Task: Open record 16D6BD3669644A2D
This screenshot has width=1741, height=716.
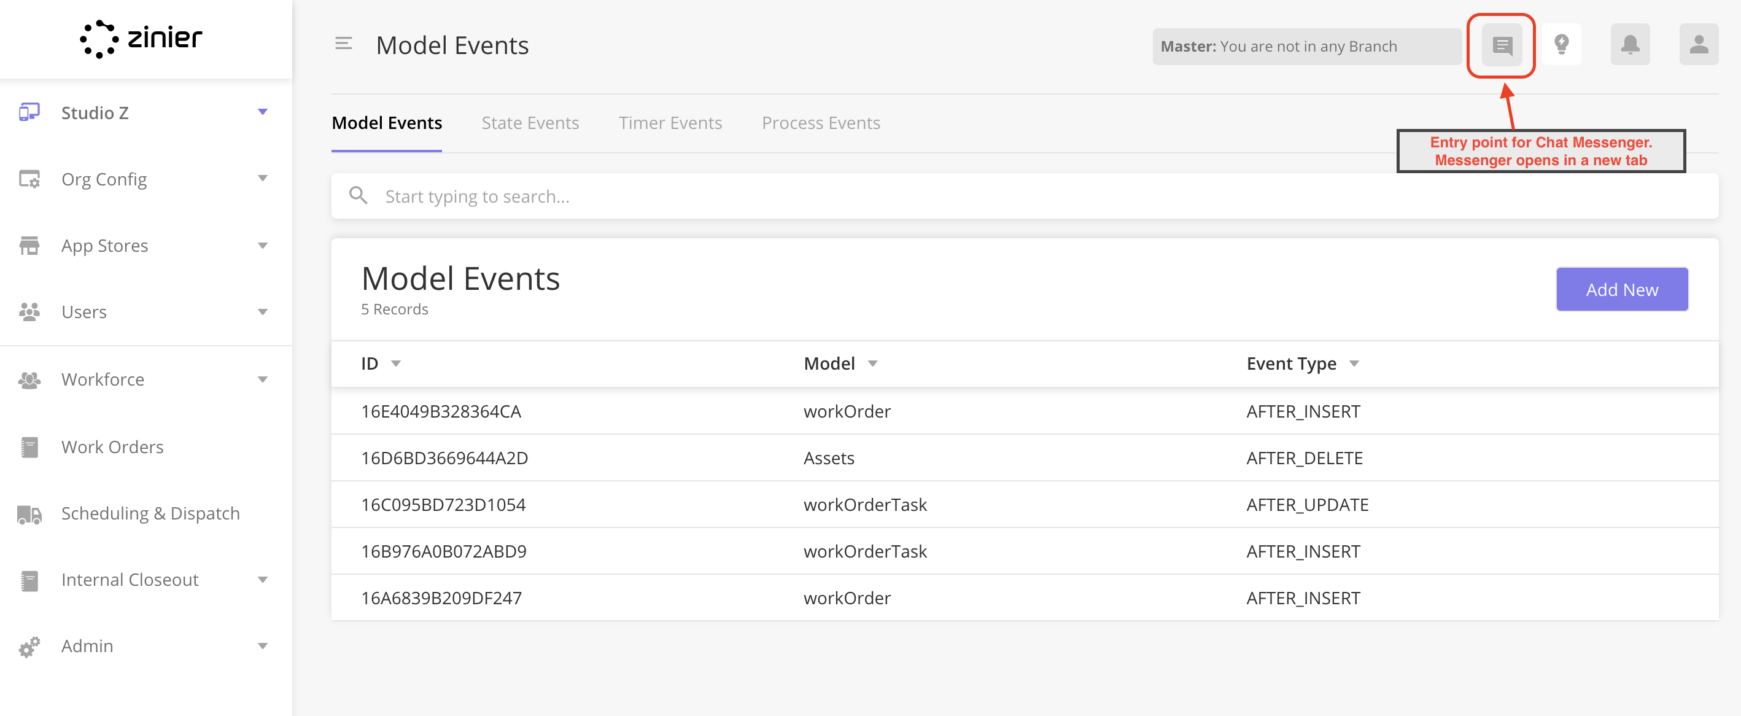Action: pyautogui.click(x=1025, y=457)
